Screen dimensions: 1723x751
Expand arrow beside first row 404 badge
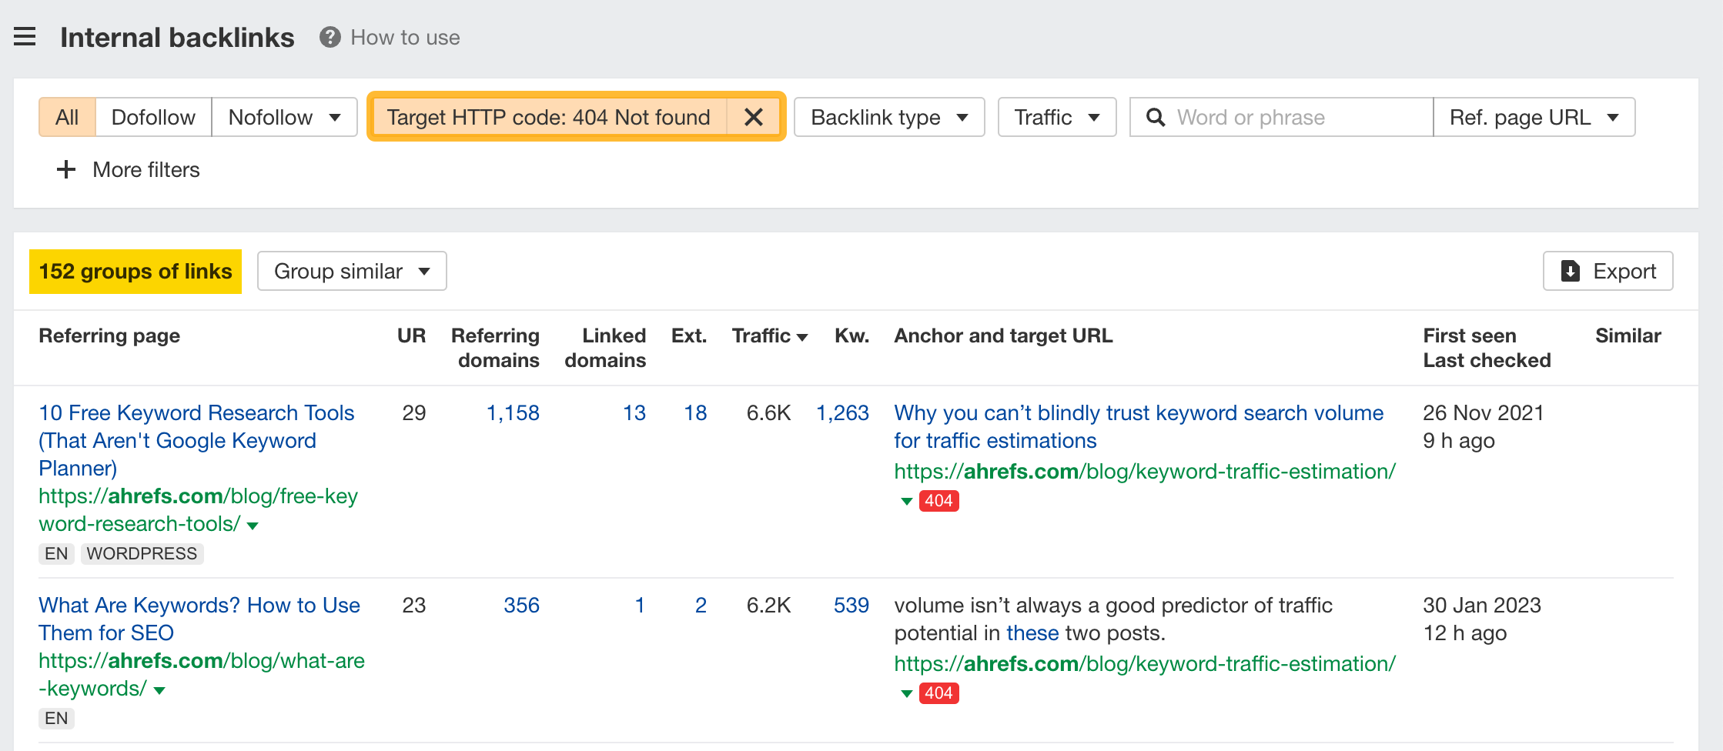[907, 501]
